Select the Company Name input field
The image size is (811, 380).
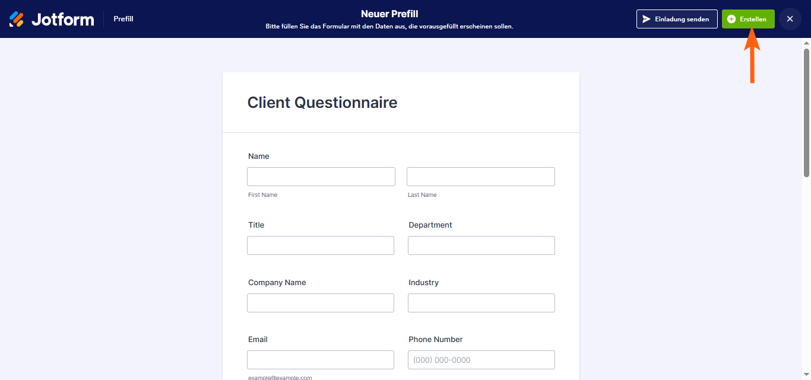click(321, 303)
